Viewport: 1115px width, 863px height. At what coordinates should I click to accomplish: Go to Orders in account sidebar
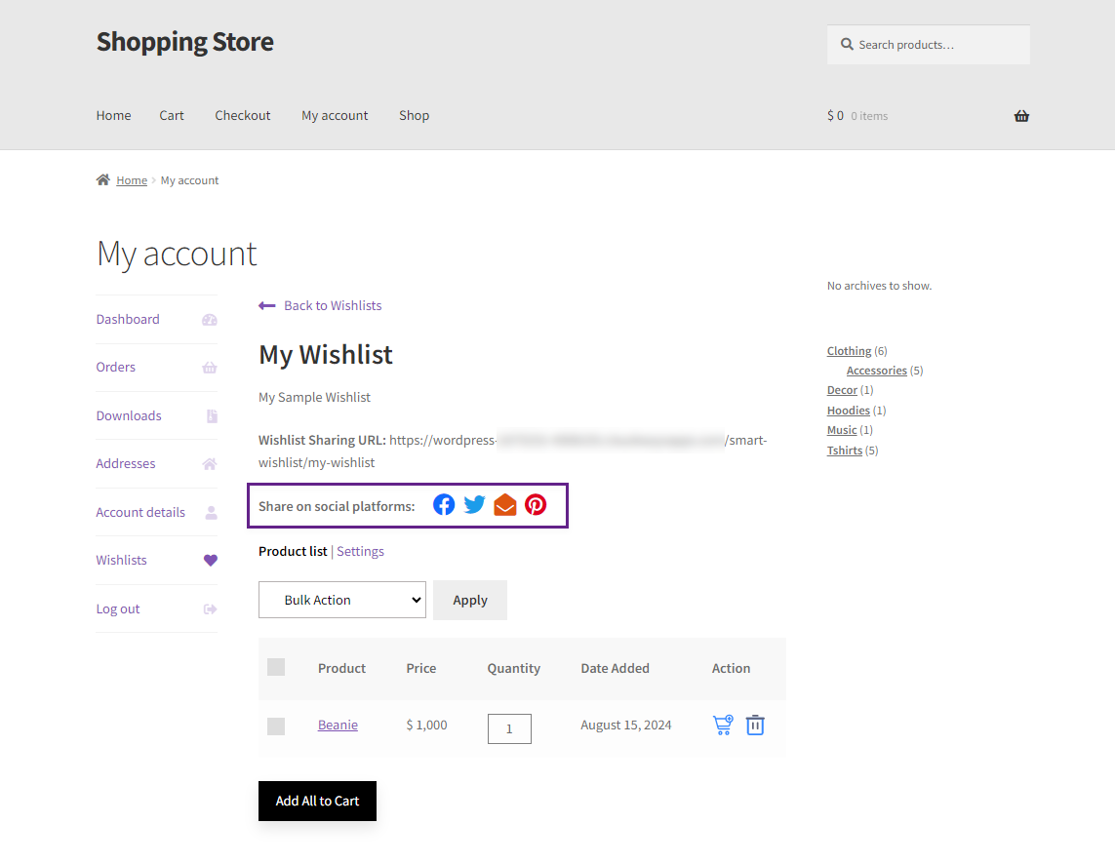pyautogui.click(x=116, y=367)
